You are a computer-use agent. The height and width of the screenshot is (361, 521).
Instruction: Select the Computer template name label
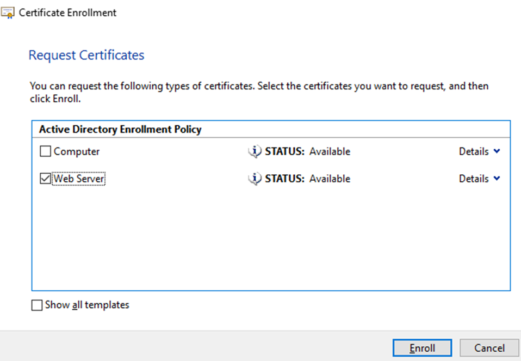(77, 152)
